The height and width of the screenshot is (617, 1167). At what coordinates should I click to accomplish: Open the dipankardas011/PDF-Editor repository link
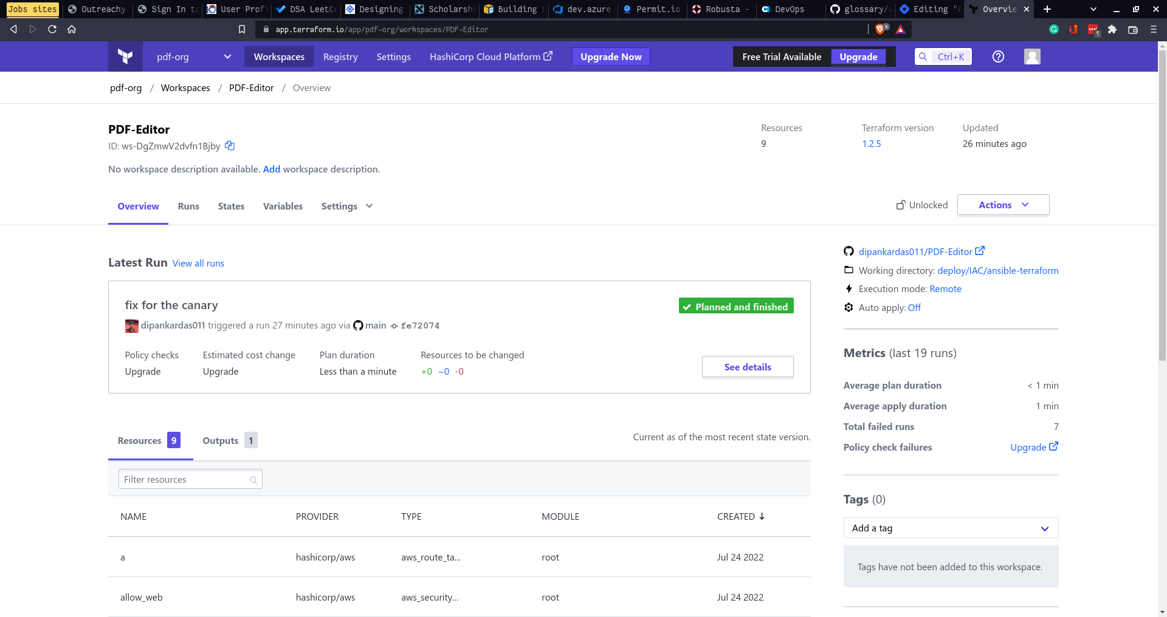(x=921, y=251)
